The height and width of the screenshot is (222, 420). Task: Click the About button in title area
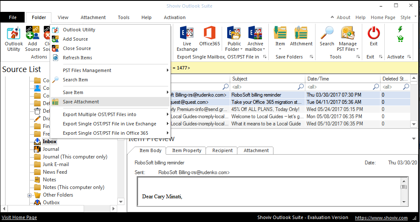[x=344, y=17]
